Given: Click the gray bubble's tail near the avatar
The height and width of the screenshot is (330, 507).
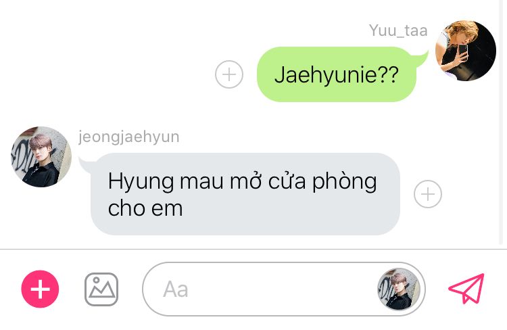Looking at the screenshot, I should click(x=86, y=164).
